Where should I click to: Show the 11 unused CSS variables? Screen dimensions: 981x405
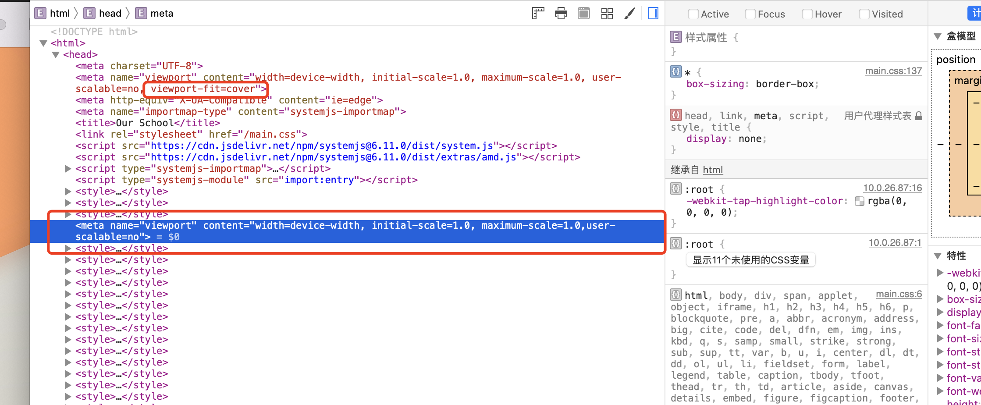(x=750, y=259)
